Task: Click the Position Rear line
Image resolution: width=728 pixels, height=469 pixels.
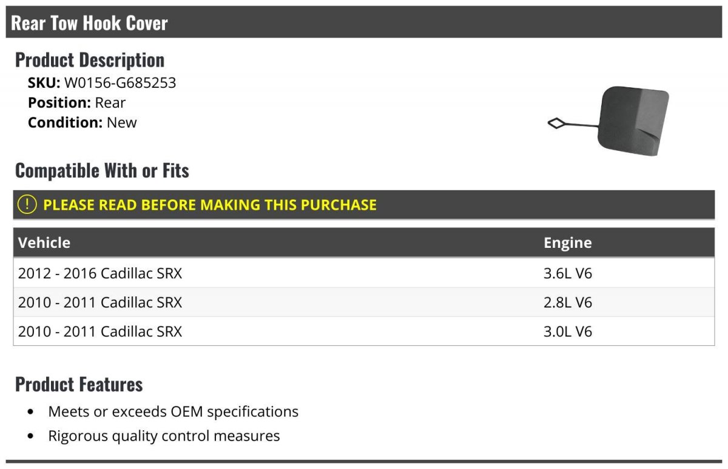Action: [77, 102]
